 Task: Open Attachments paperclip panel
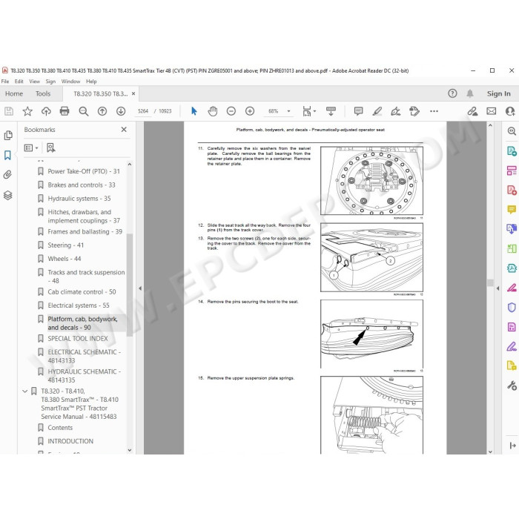(8, 175)
